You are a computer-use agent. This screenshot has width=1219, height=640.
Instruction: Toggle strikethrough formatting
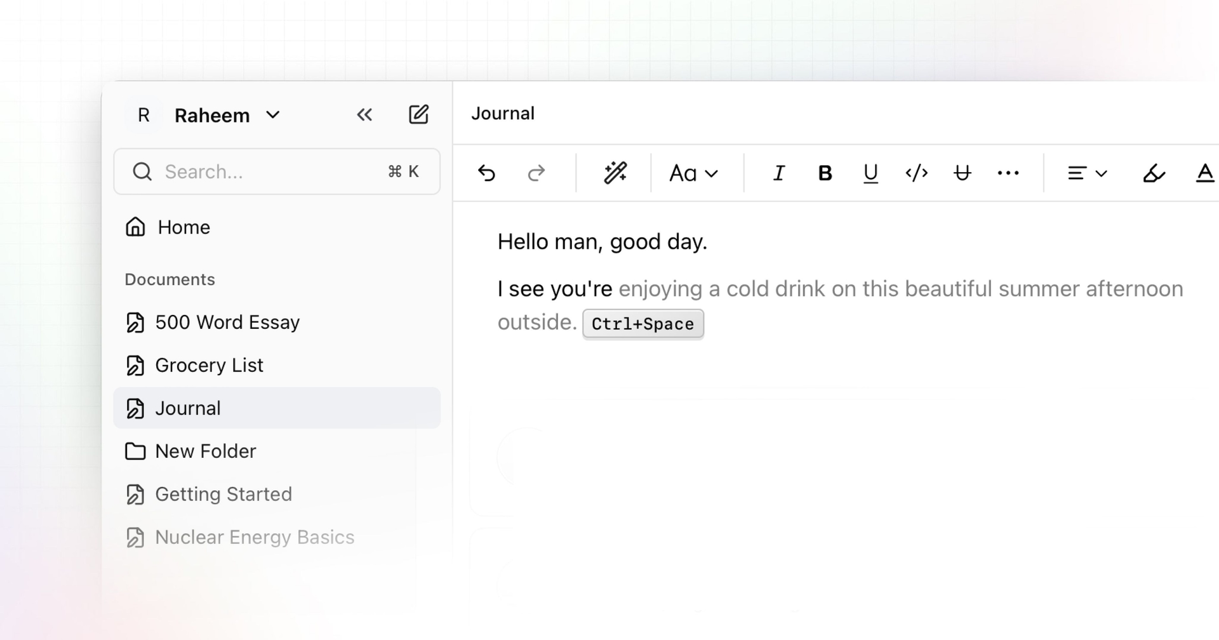(x=962, y=173)
